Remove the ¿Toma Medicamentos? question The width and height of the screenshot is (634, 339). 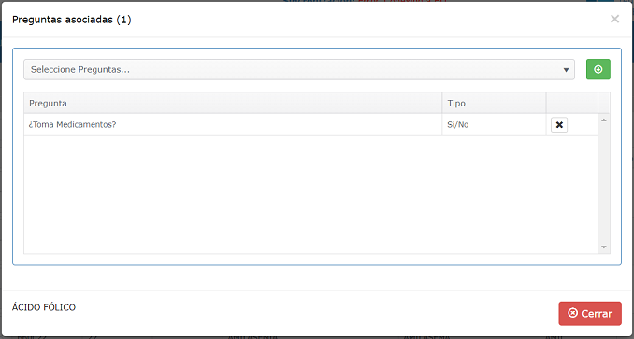point(559,125)
